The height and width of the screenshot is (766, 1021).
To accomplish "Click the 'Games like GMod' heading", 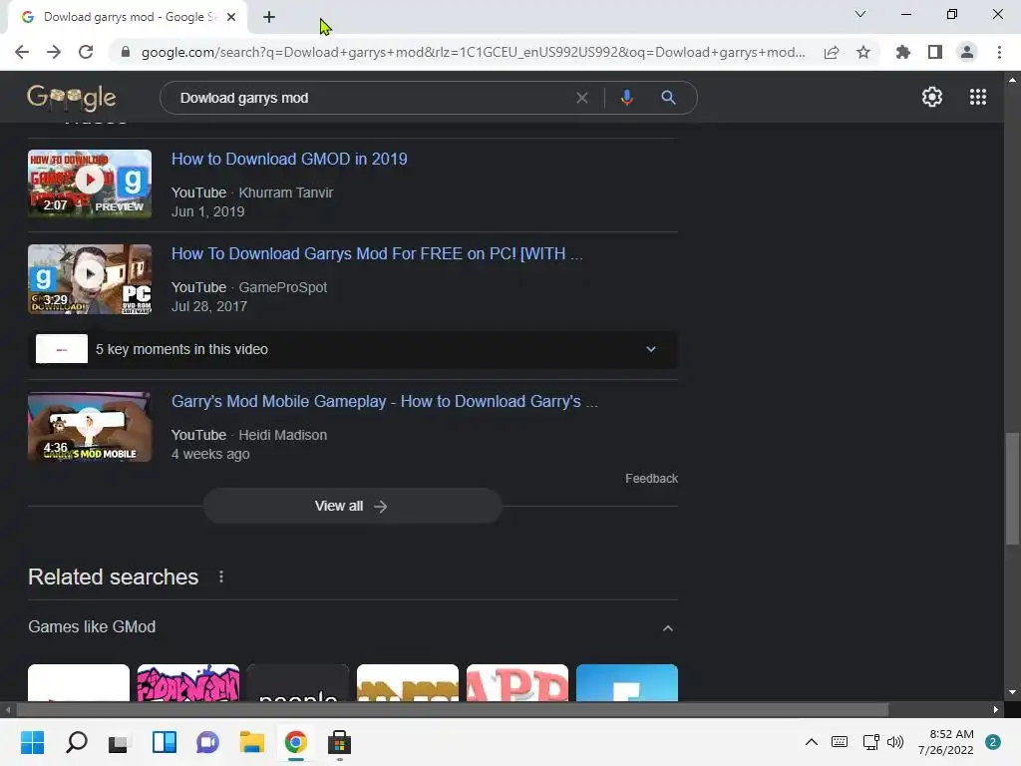I will (92, 626).
